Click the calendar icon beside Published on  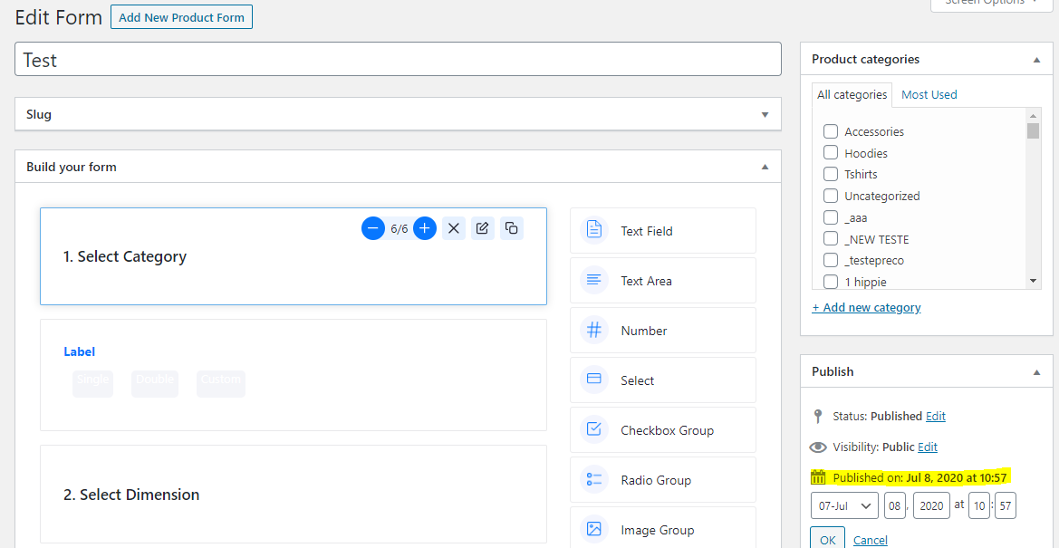tap(818, 477)
